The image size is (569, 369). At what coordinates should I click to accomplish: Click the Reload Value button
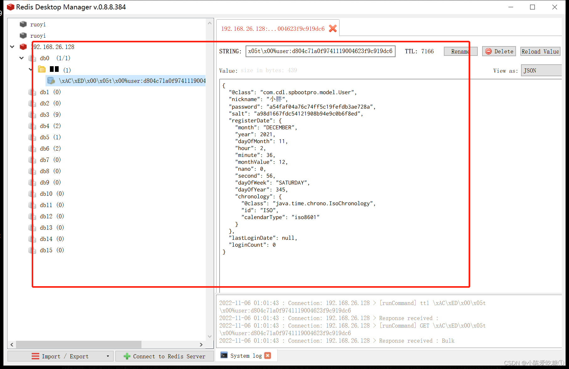pyautogui.click(x=540, y=51)
